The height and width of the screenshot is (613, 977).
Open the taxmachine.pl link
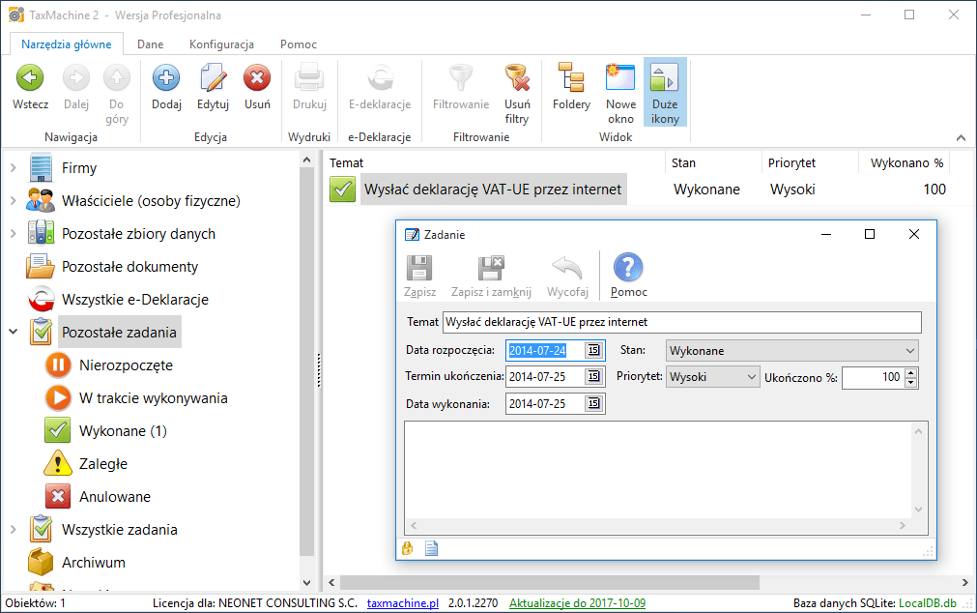(403, 603)
